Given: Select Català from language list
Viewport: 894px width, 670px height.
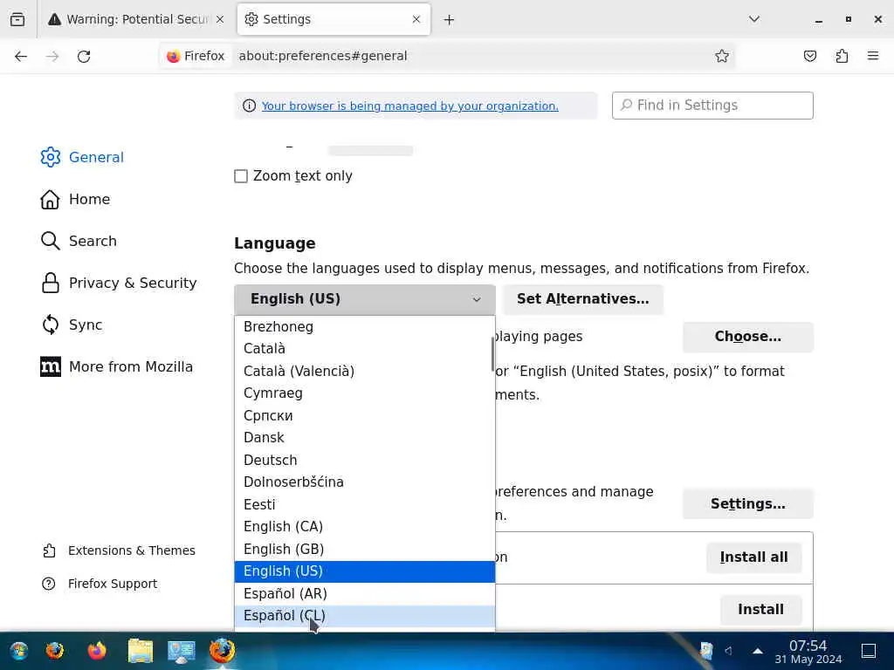Looking at the screenshot, I should [x=364, y=349].
